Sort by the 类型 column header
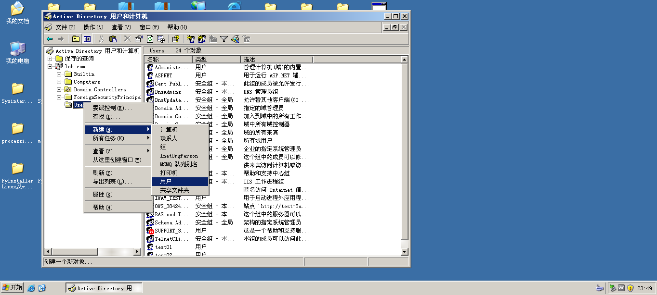 point(217,60)
